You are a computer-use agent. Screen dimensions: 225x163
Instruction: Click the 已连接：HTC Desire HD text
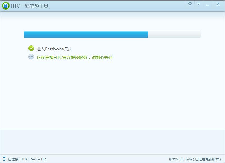click(27, 159)
